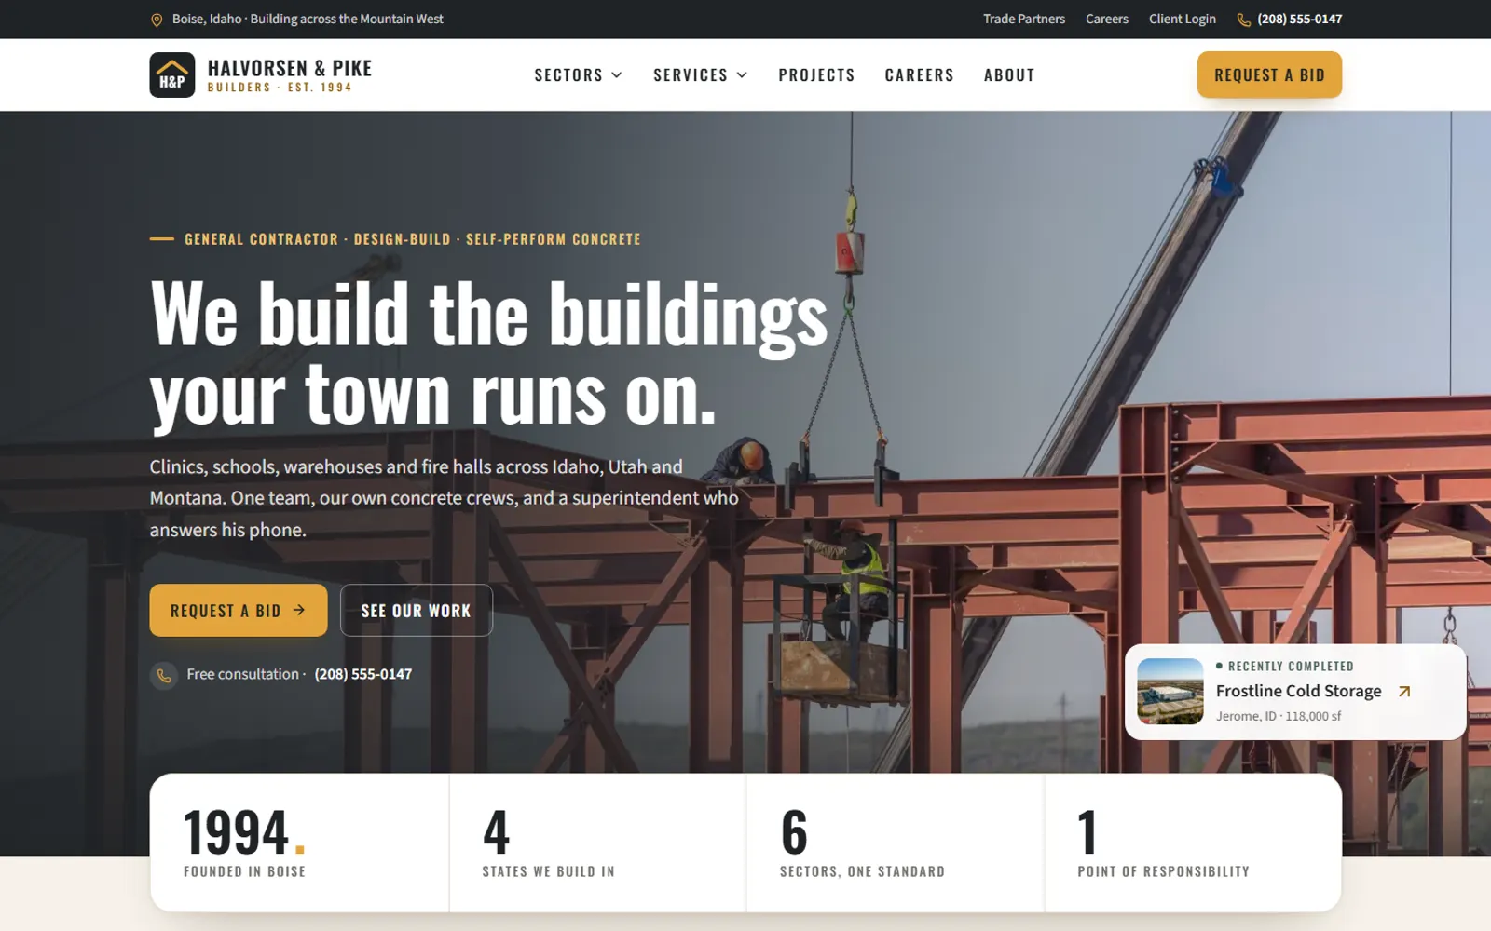Click the diagonal arrow icon on Frostline Cold Storage card
Image resolution: width=1491 pixels, height=931 pixels.
click(x=1404, y=691)
